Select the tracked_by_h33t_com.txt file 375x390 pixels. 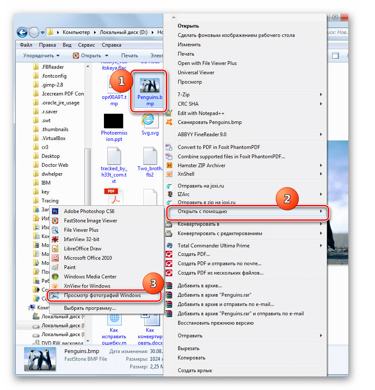114,165
